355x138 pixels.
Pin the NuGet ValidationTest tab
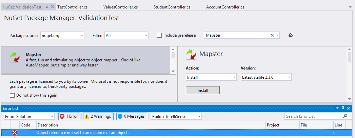click(x=46, y=7)
